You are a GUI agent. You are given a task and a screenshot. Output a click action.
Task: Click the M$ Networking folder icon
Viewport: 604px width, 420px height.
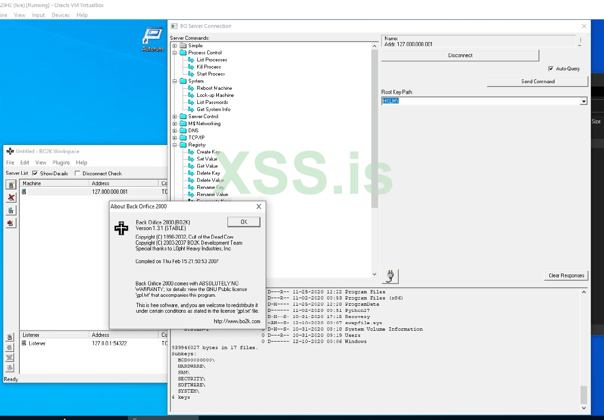[x=183, y=124]
